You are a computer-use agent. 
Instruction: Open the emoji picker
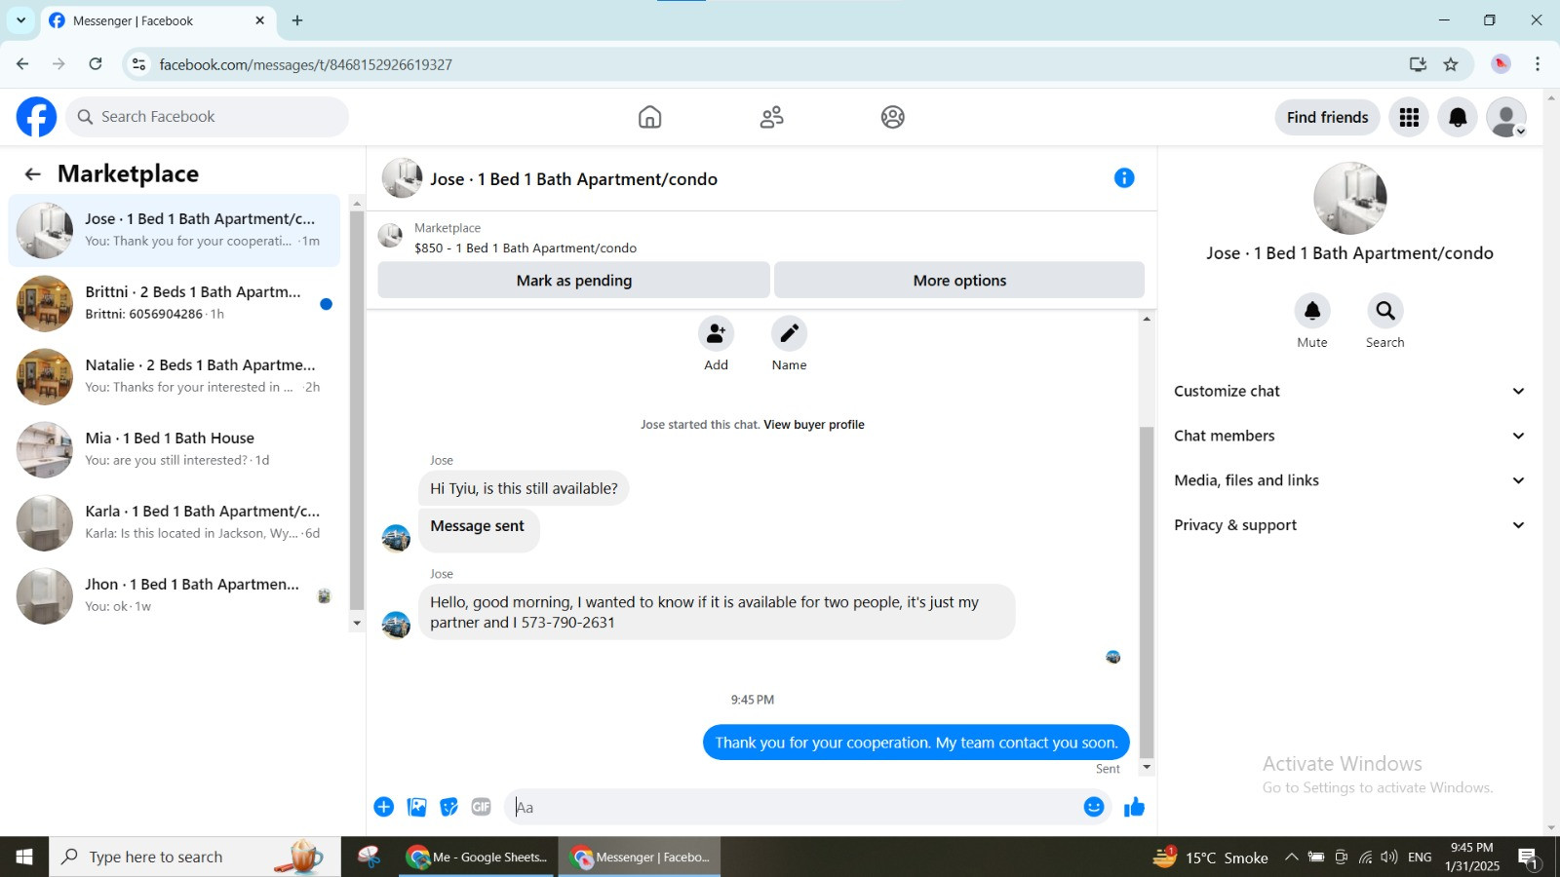click(1094, 807)
